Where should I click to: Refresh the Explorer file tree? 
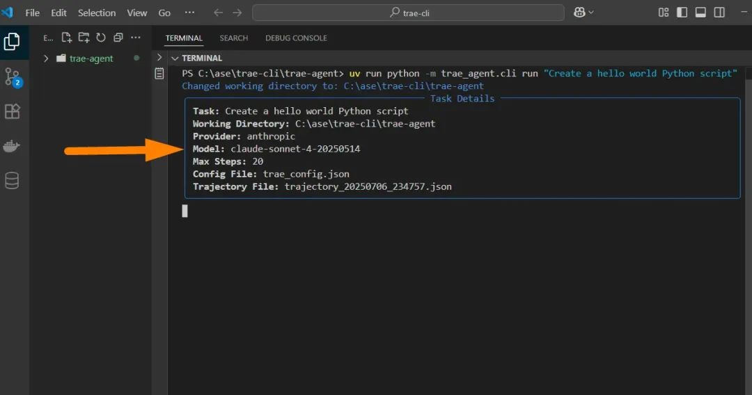pyautogui.click(x=101, y=38)
